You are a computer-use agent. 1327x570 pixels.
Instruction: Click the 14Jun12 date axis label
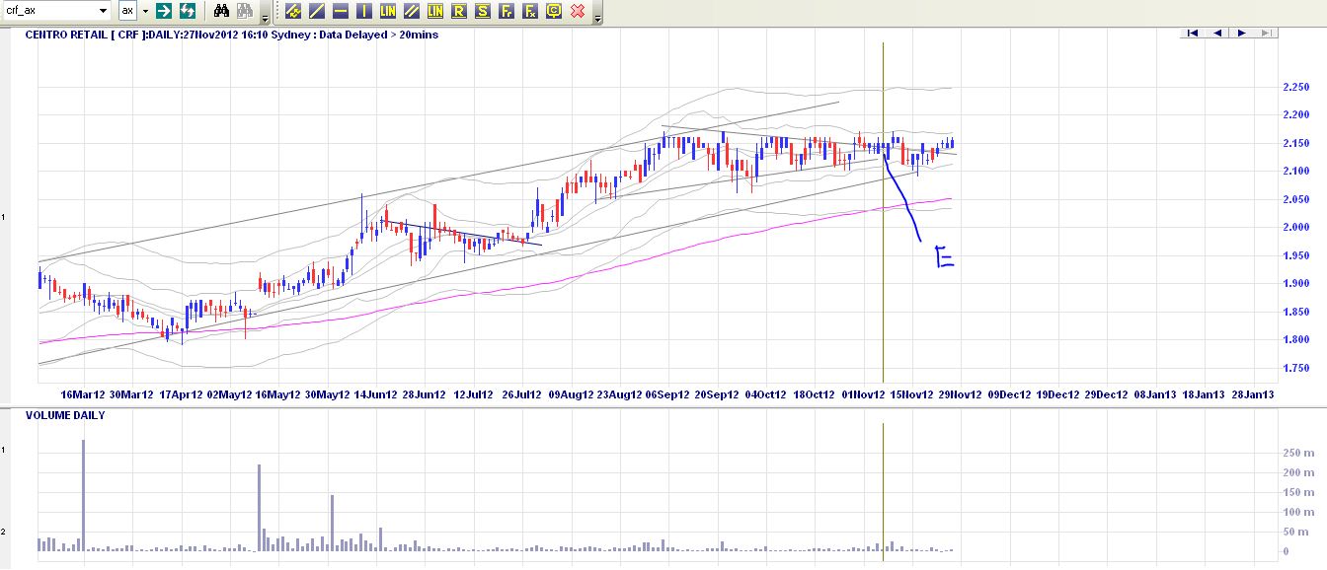click(375, 394)
